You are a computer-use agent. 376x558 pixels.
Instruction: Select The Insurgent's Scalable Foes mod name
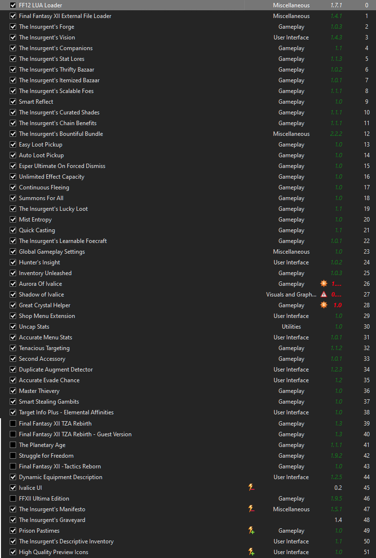56,91
